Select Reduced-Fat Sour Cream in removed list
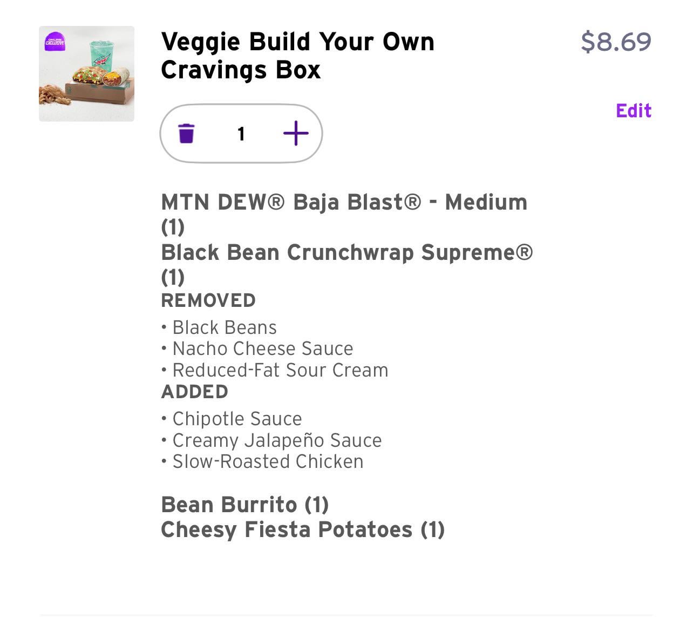Screen dimensions: 693x617 (x=280, y=370)
